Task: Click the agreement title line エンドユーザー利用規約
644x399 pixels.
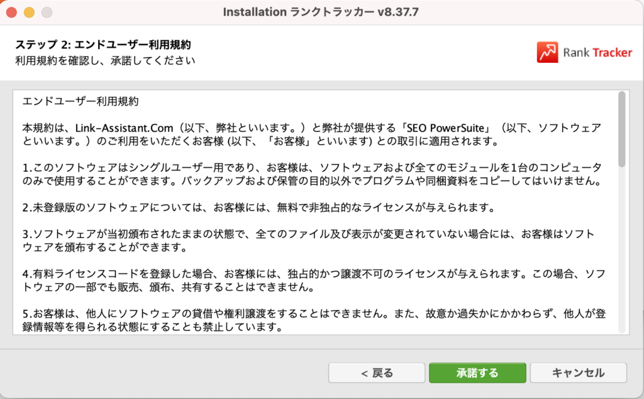Action: 80,101
